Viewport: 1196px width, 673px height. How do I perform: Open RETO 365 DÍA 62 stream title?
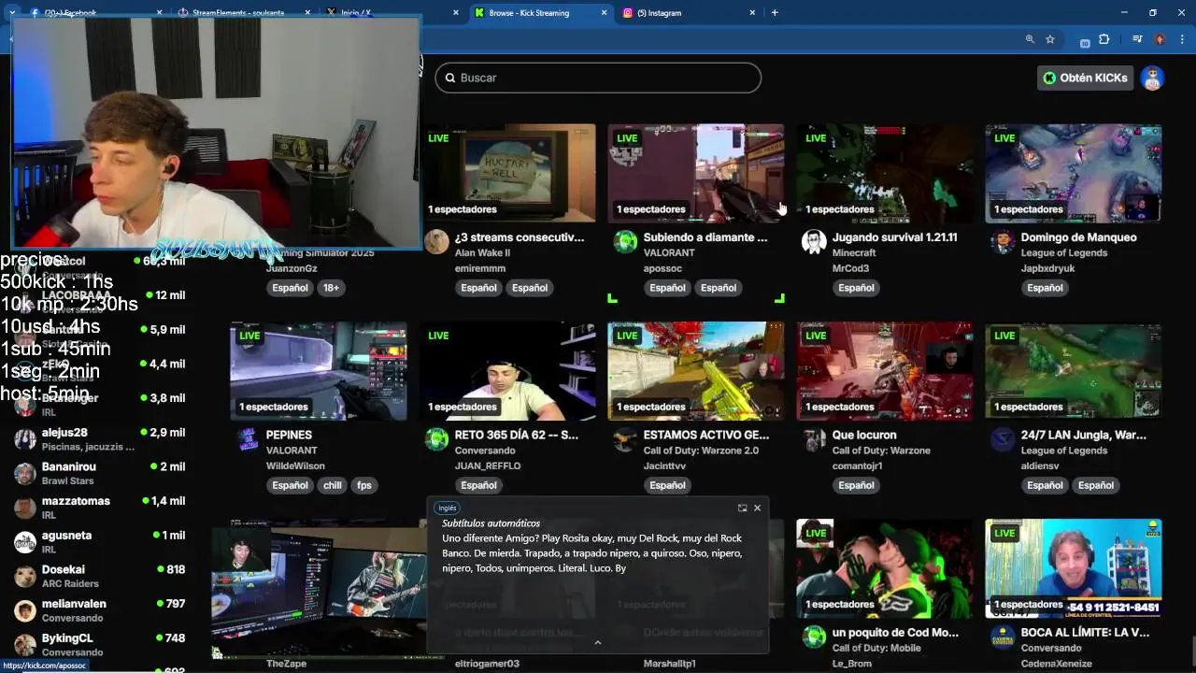(517, 435)
